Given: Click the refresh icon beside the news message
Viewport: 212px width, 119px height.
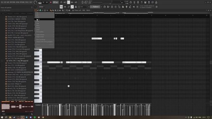Looking at the screenshot, I should 157,7.
